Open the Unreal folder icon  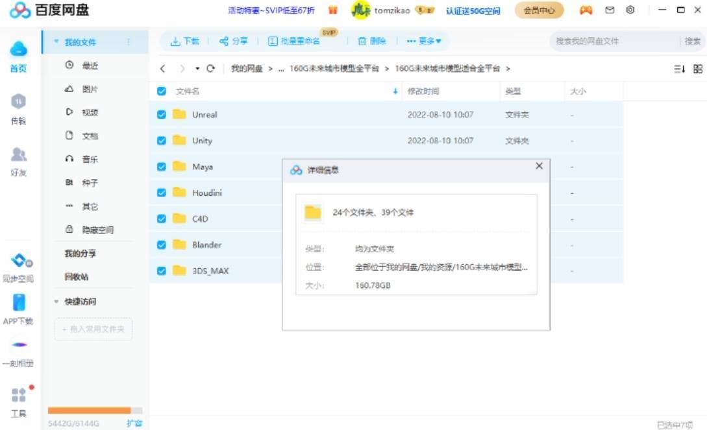(x=179, y=114)
